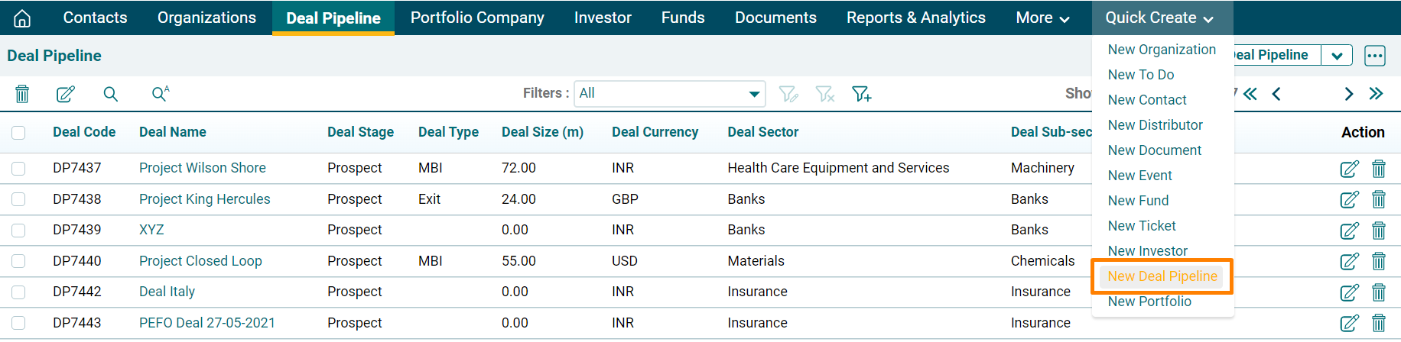Screen dimensions: 1401x342
Task: Open the PEFO Deal 27-05-2021 link
Action: coord(207,323)
